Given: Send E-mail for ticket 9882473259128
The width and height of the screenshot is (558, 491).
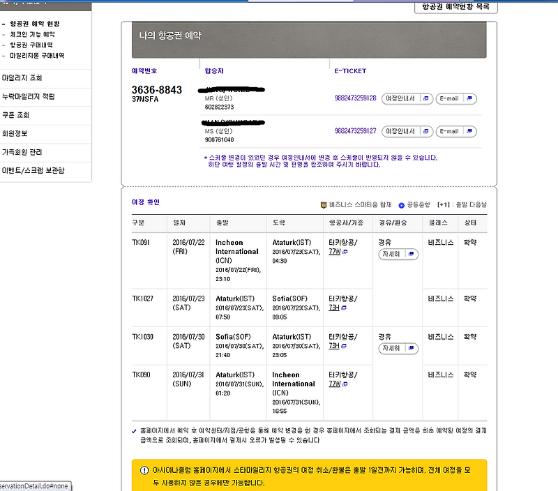Looking at the screenshot, I should [456, 98].
